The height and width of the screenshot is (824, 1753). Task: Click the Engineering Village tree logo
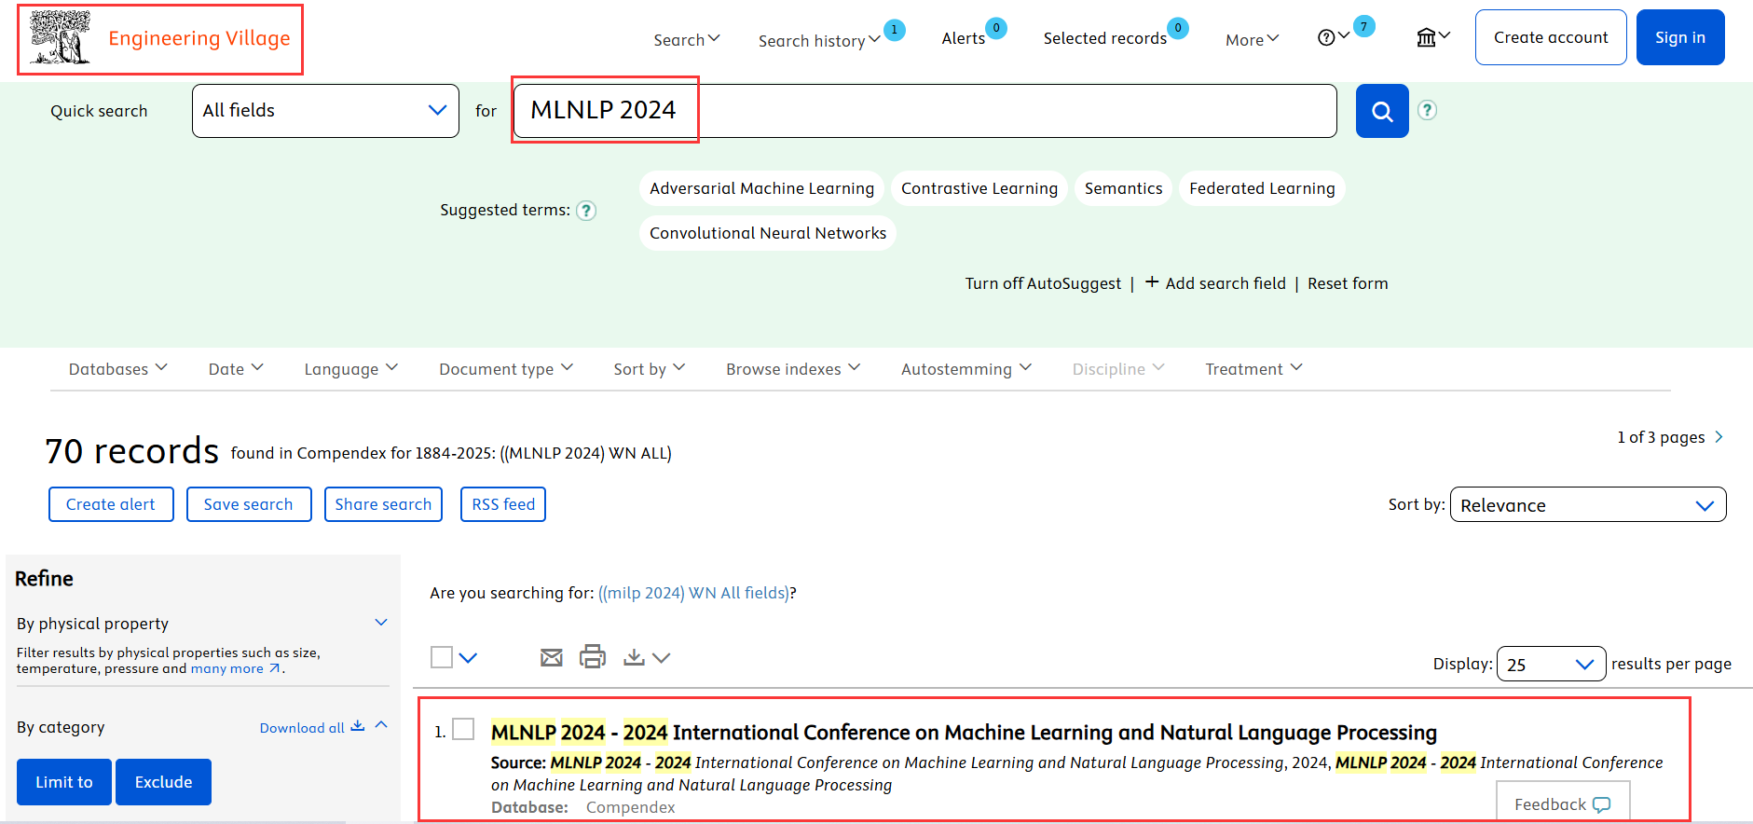coord(61,38)
